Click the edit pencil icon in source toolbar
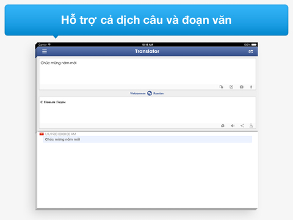The height and width of the screenshot is (220, 293). coord(231,87)
